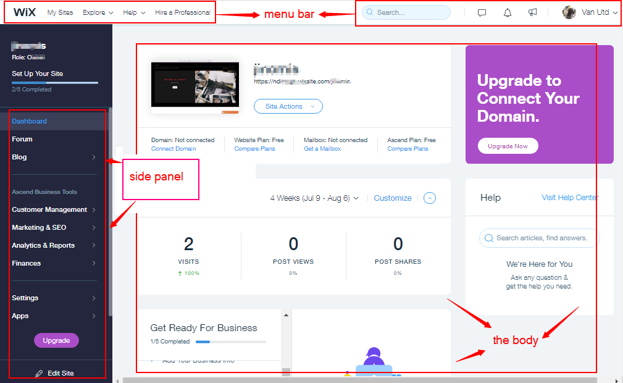Follow the Connect Domain link
The width and height of the screenshot is (623, 383).
[174, 149]
